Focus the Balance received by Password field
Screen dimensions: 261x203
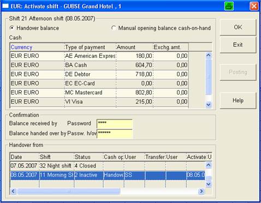click(x=115, y=124)
